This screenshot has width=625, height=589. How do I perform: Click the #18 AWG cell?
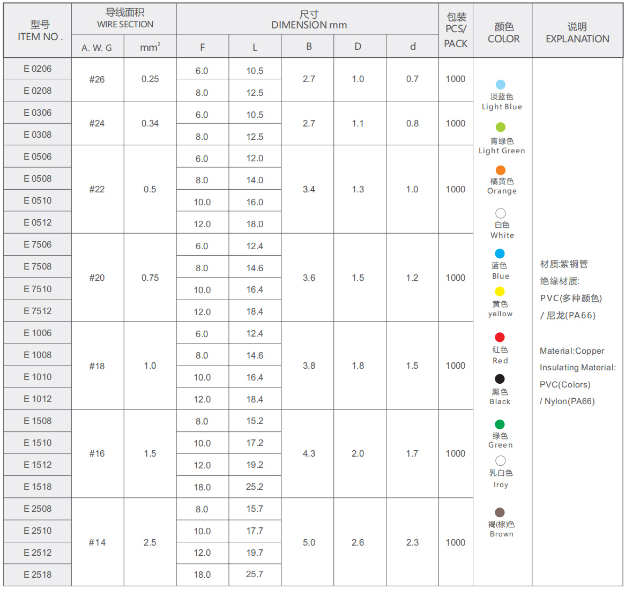(98, 366)
